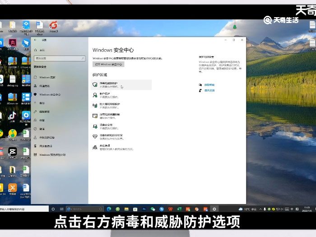Maximize the Settings window
Screen dimensions: 316x237
click(x=234, y=40)
